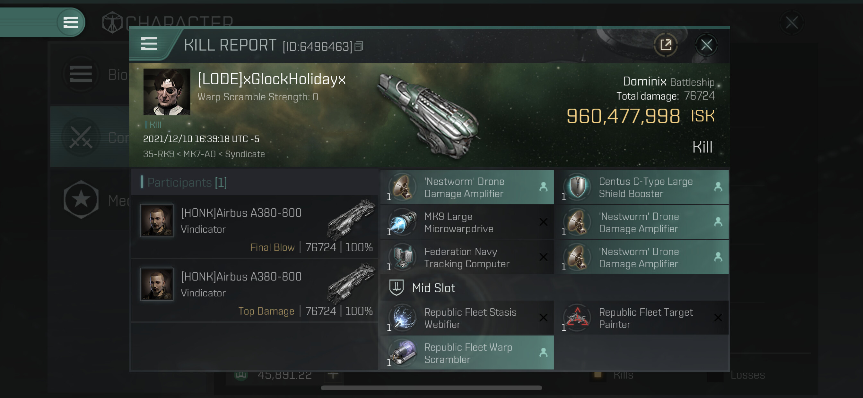This screenshot has height=398, width=863.
Task: Click the 35-RK9 system location link
Action: pos(158,154)
